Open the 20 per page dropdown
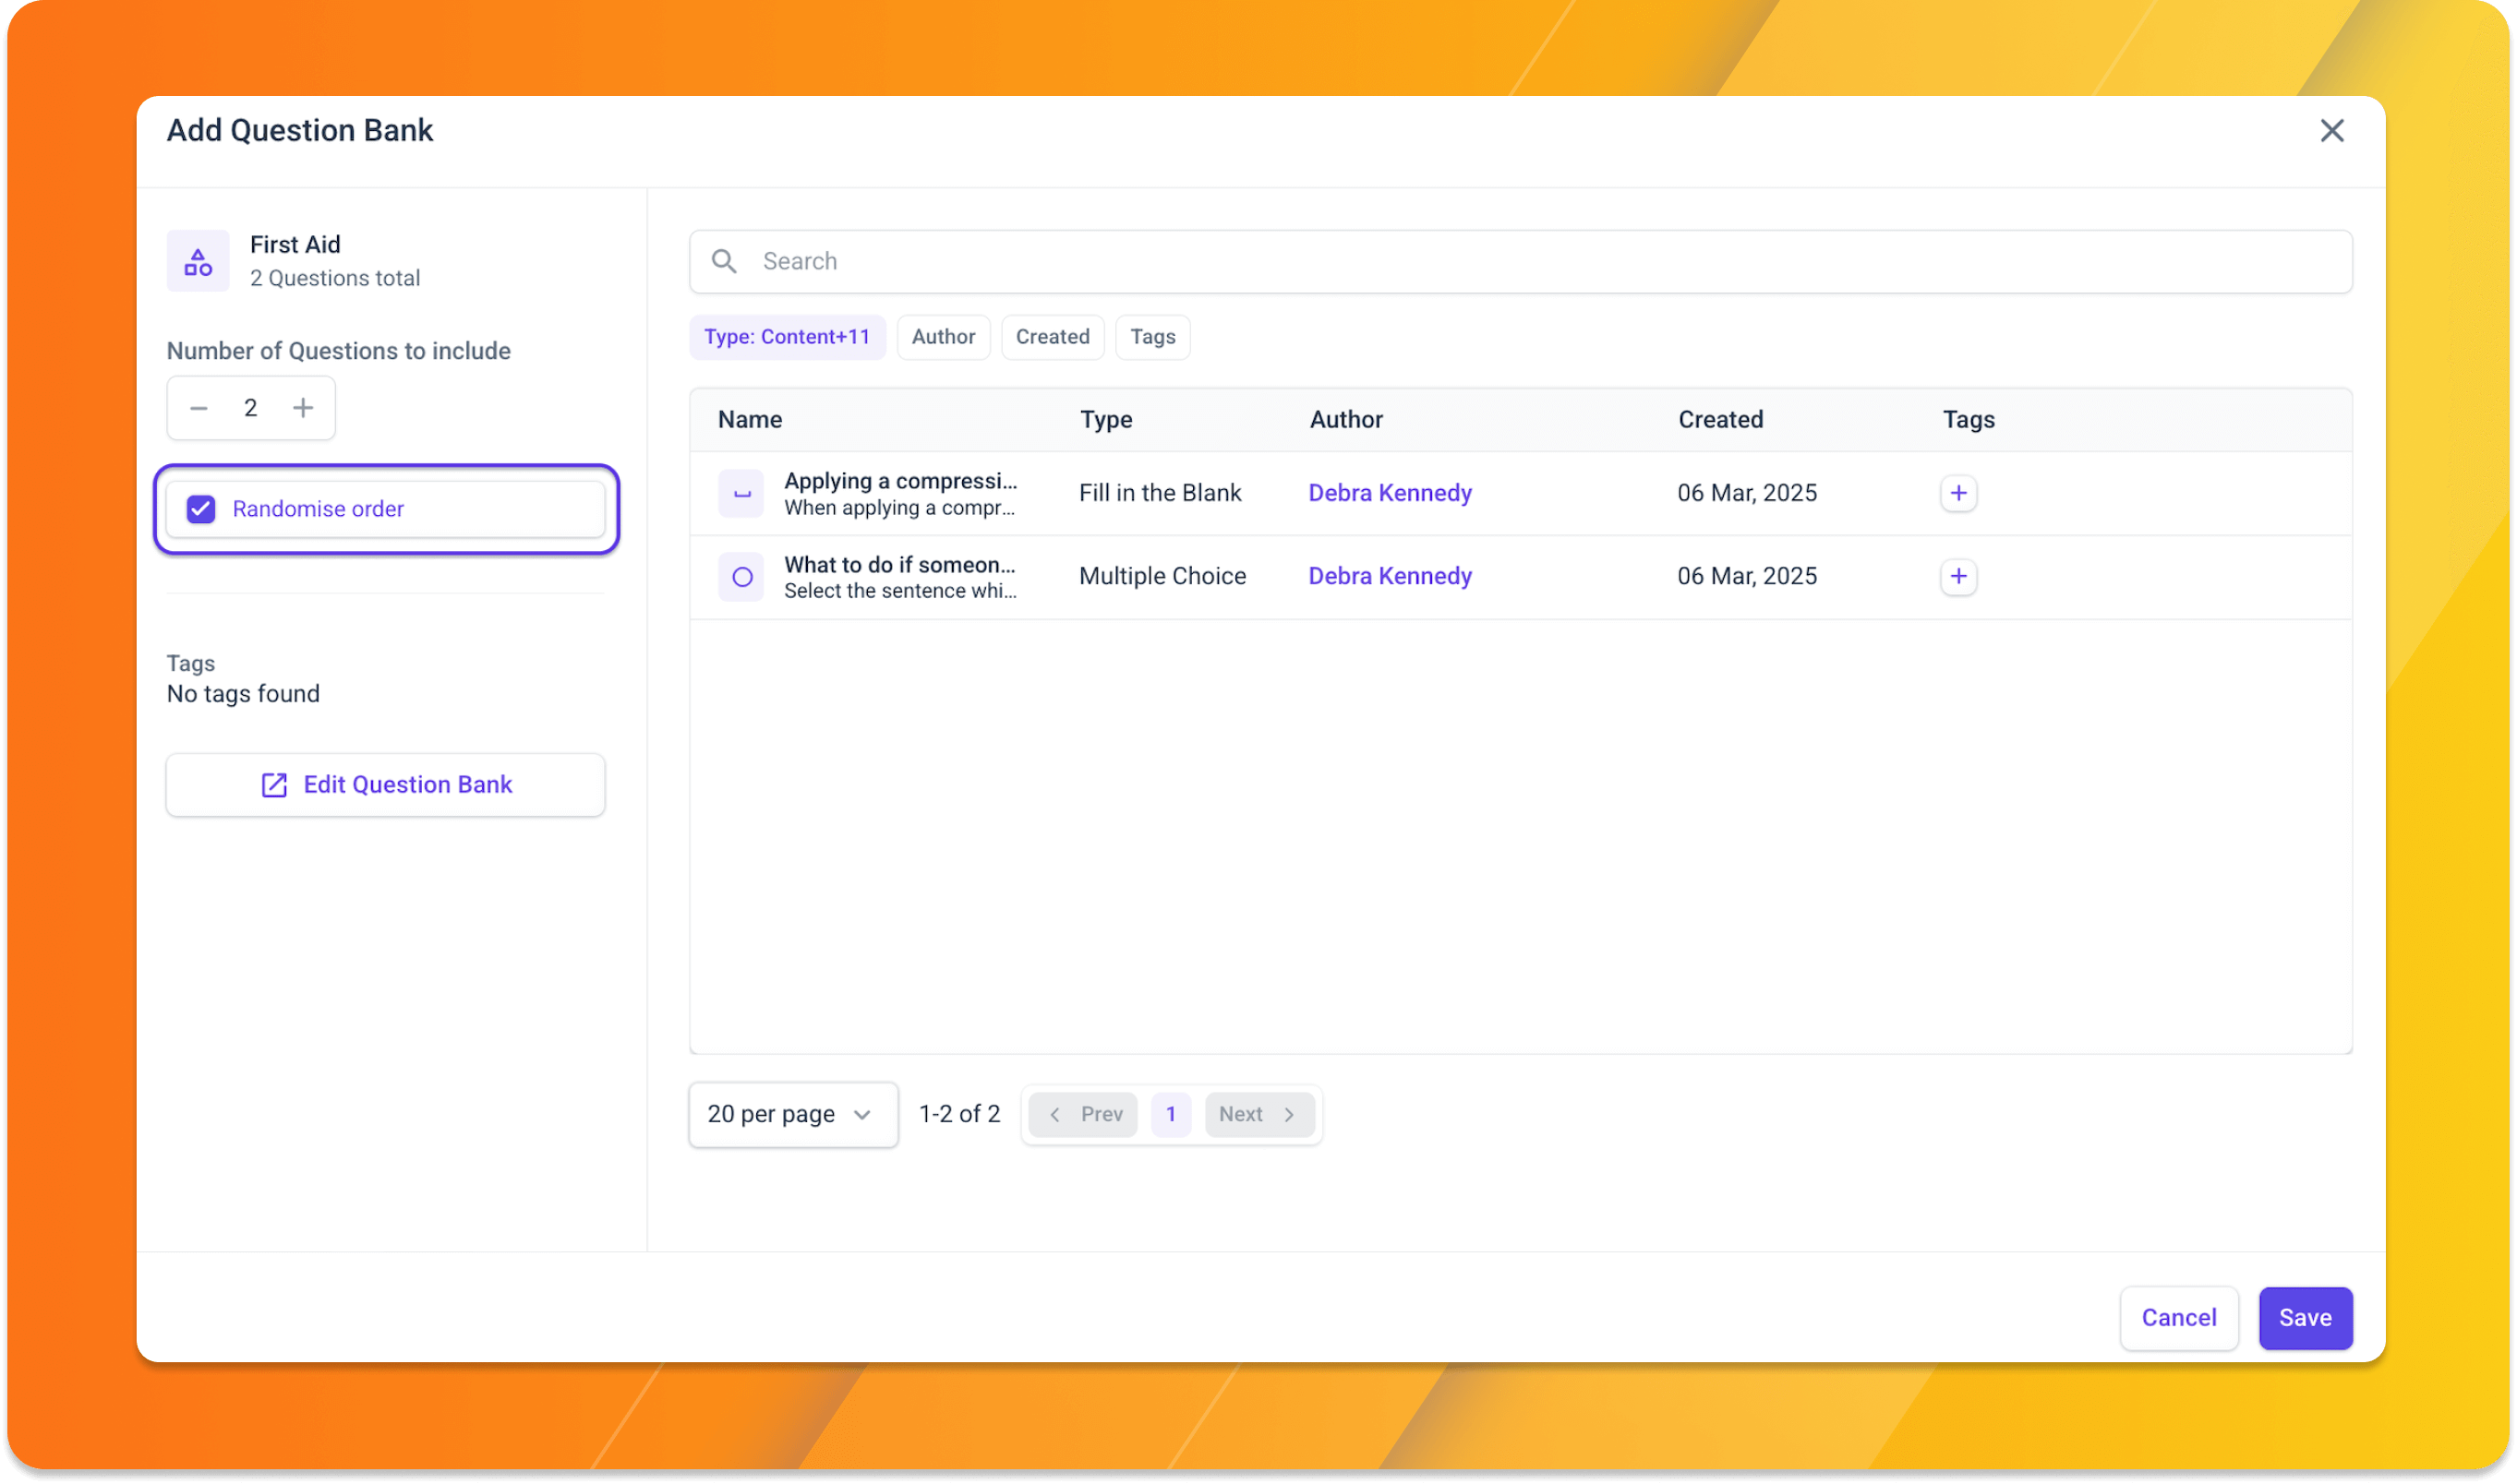This screenshot has width=2517, height=1484. point(793,1115)
